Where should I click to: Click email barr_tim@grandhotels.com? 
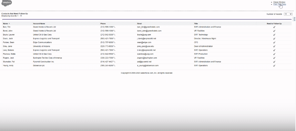[148, 27]
